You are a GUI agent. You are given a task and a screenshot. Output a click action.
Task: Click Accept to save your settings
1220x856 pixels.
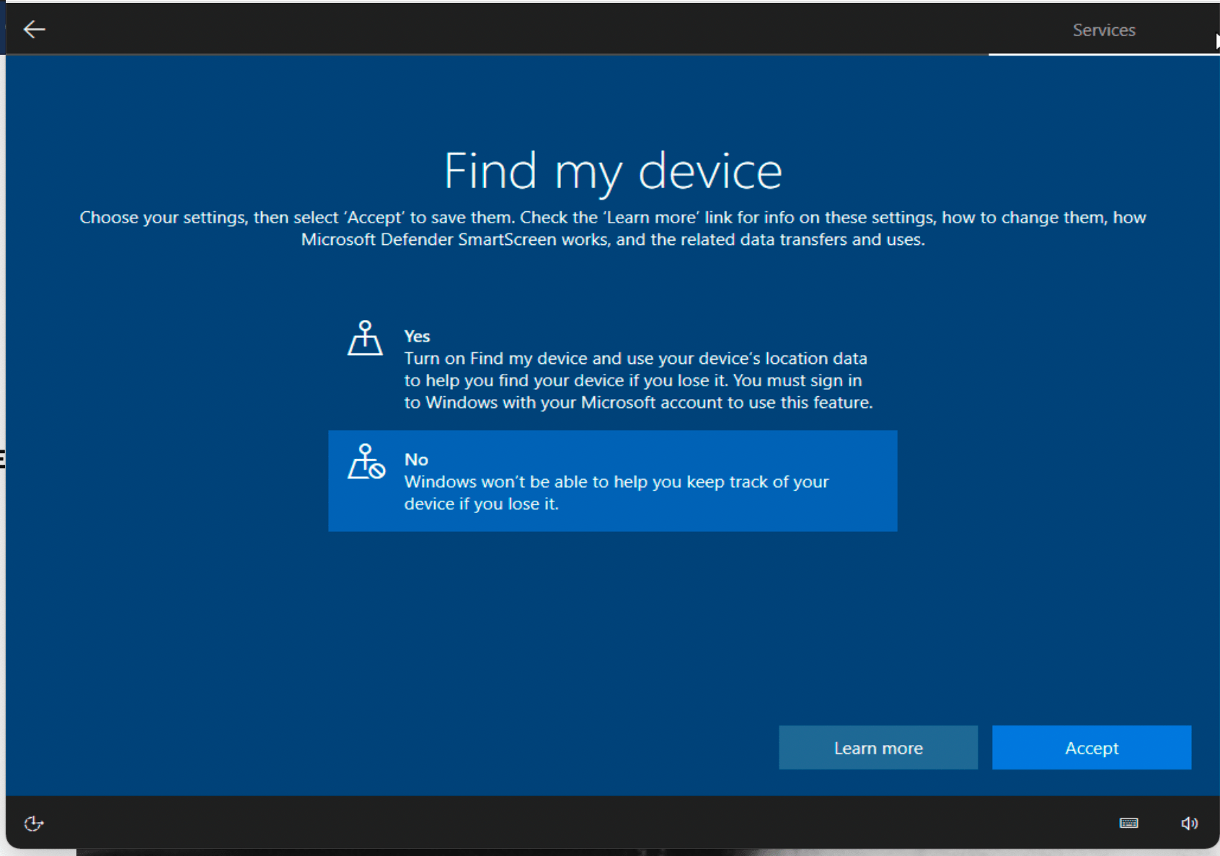click(1091, 747)
